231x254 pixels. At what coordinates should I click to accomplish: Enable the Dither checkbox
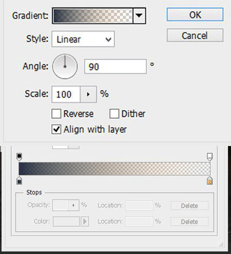tap(114, 114)
